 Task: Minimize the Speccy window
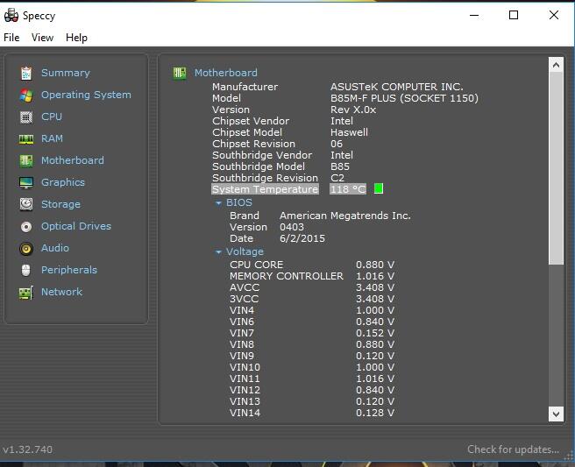[474, 16]
